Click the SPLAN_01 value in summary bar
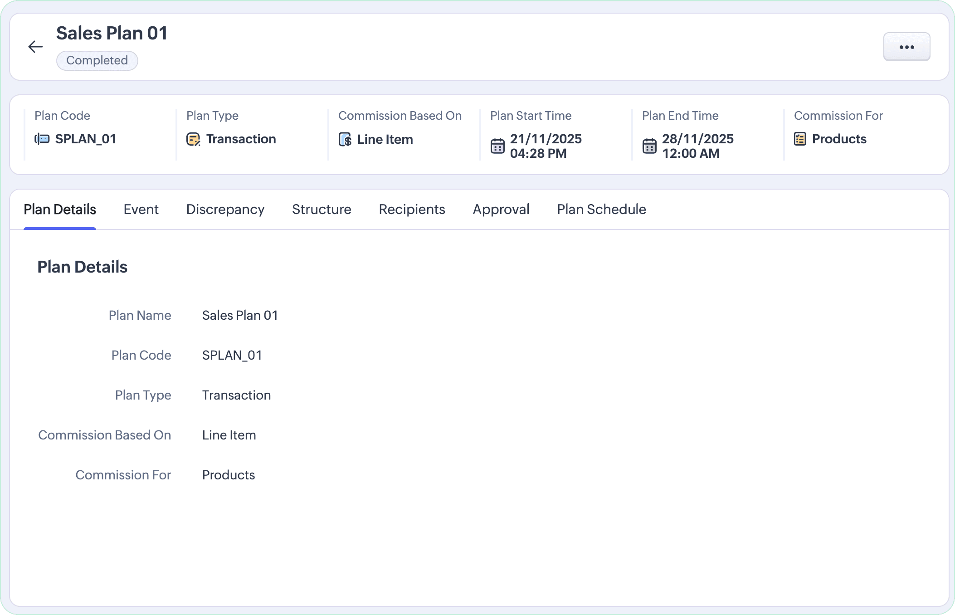 [86, 139]
